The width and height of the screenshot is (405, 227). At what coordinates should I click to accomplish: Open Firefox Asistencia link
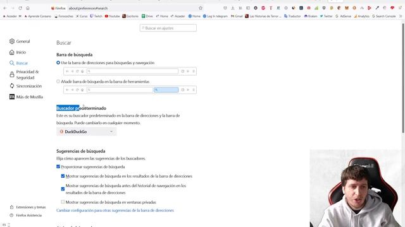click(x=25, y=216)
